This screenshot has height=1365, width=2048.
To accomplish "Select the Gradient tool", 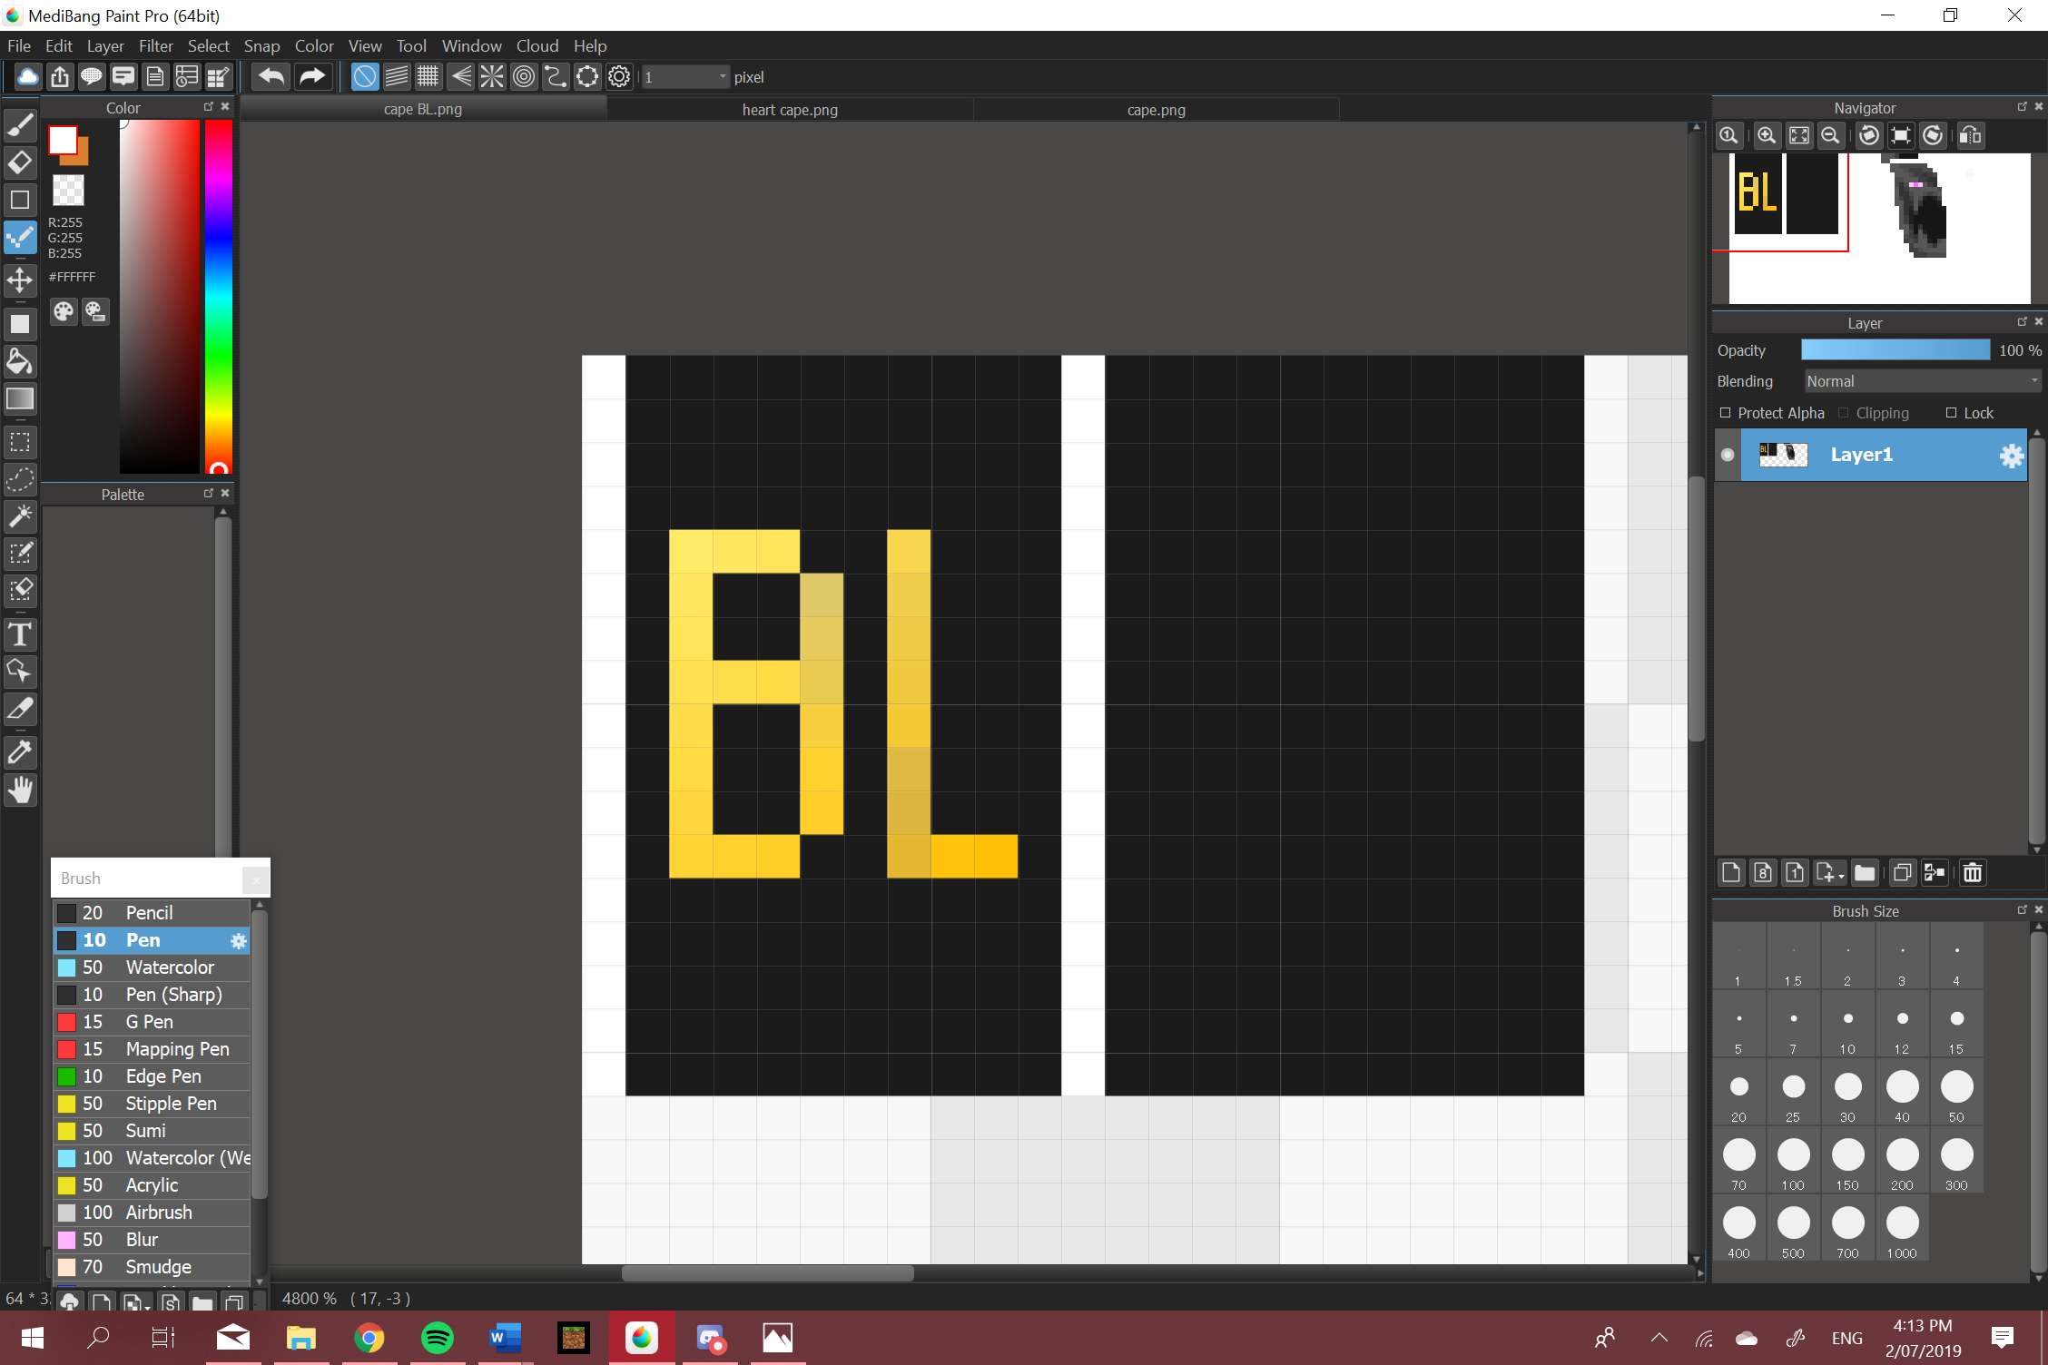I will point(20,398).
